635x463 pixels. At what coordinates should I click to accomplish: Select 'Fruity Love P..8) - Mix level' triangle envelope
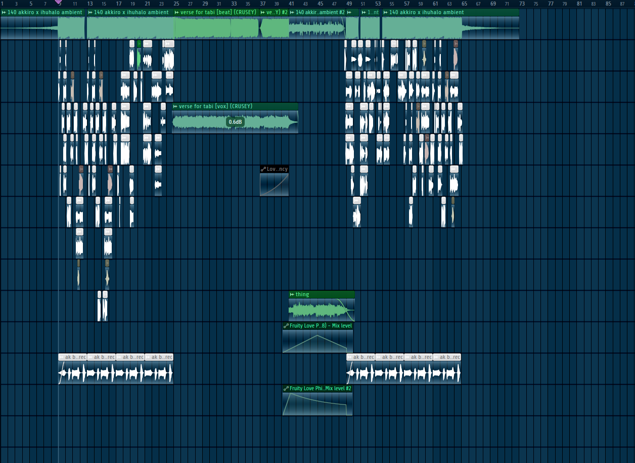click(x=317, y=341)
